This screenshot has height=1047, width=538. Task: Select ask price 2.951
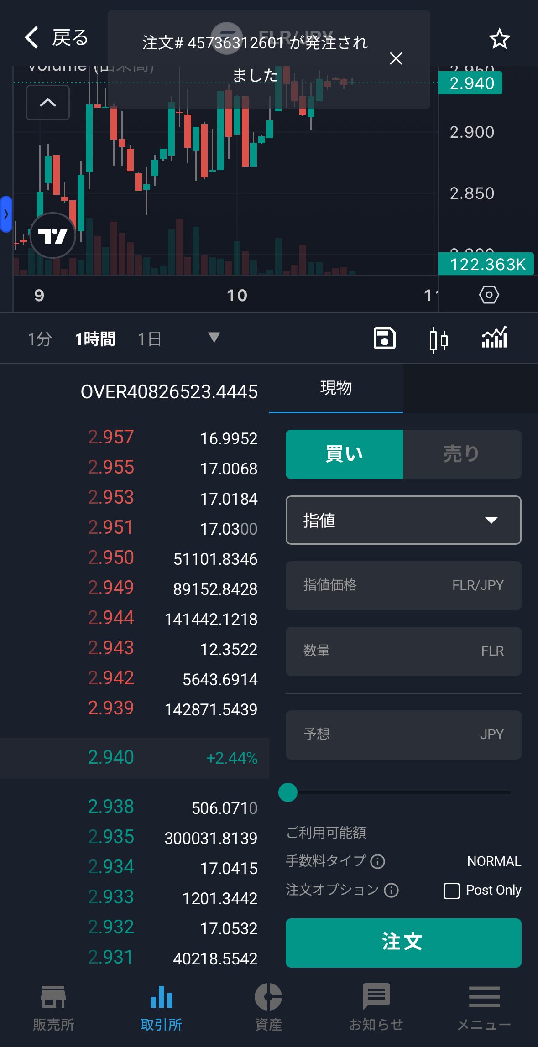click(x=111, y=527)
